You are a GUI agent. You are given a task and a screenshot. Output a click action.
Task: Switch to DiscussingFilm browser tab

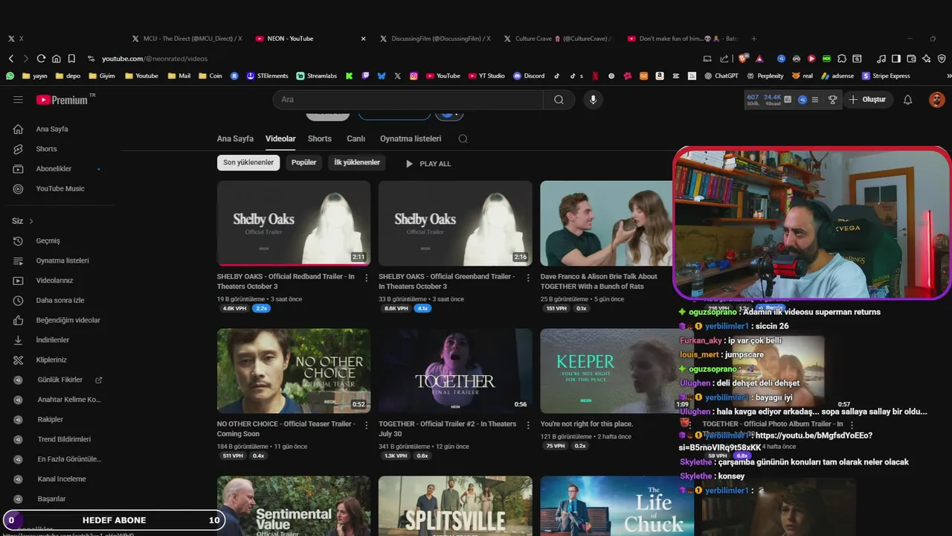pyautogui.click(x=434, y=39)
